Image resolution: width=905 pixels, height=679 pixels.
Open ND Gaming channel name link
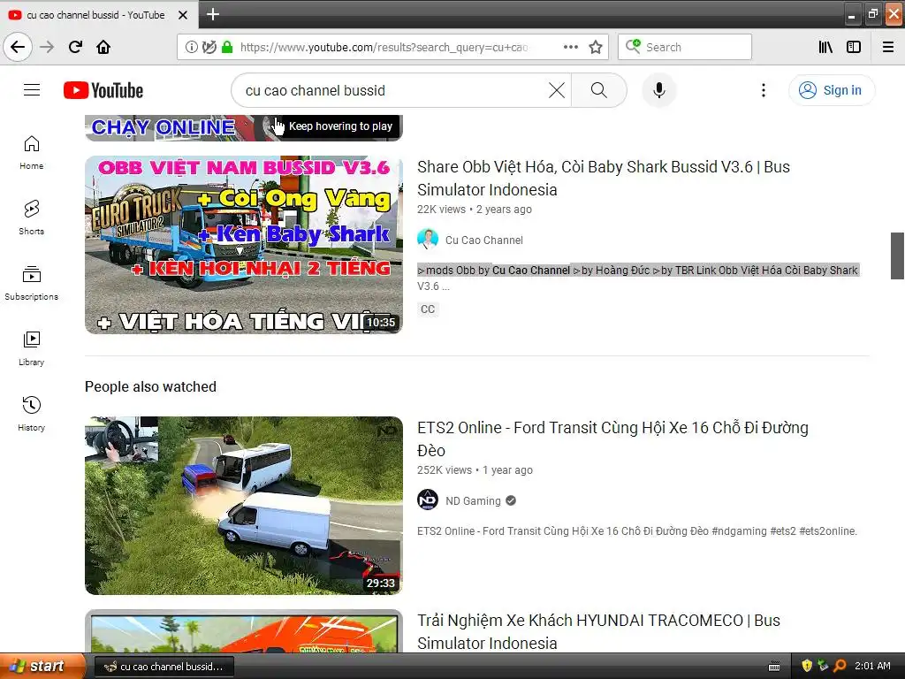click(x=473, y=501)
